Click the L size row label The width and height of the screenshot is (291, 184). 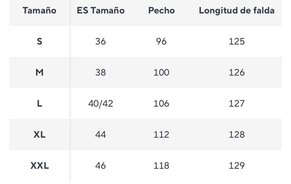(x=39, y=104)
